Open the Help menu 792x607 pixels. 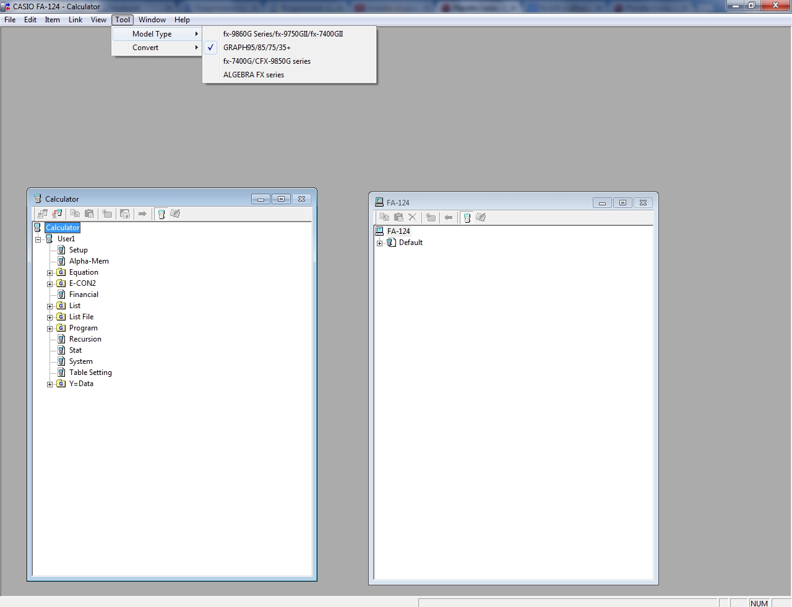pyautogui.click(x=182, y=20)
